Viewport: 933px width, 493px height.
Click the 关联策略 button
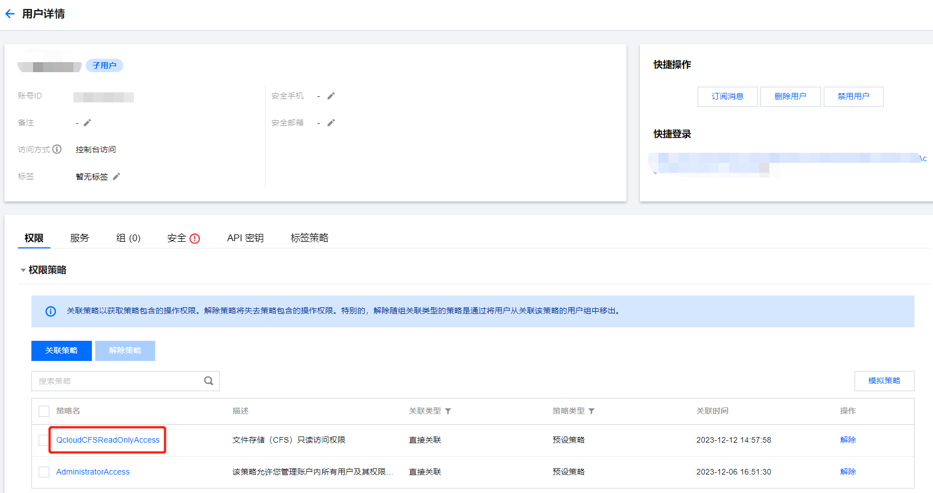pos(62,351)
